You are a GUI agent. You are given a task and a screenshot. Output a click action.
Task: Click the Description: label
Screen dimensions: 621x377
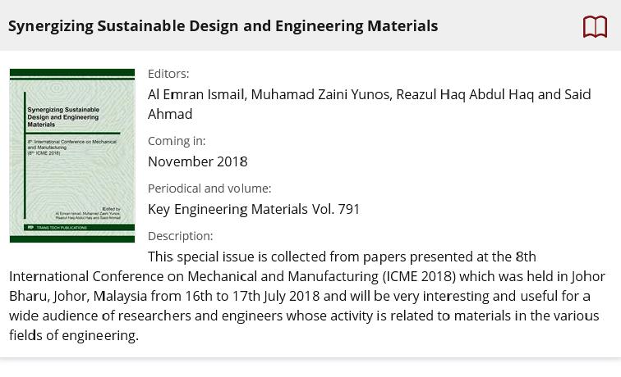click(x=180, y=236)
